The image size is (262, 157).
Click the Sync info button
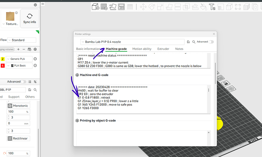pos(30,18)
